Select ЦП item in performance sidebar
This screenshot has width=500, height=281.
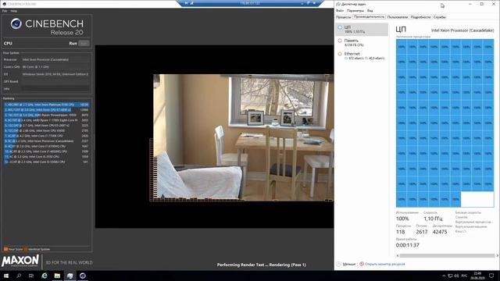pos(362,30)
